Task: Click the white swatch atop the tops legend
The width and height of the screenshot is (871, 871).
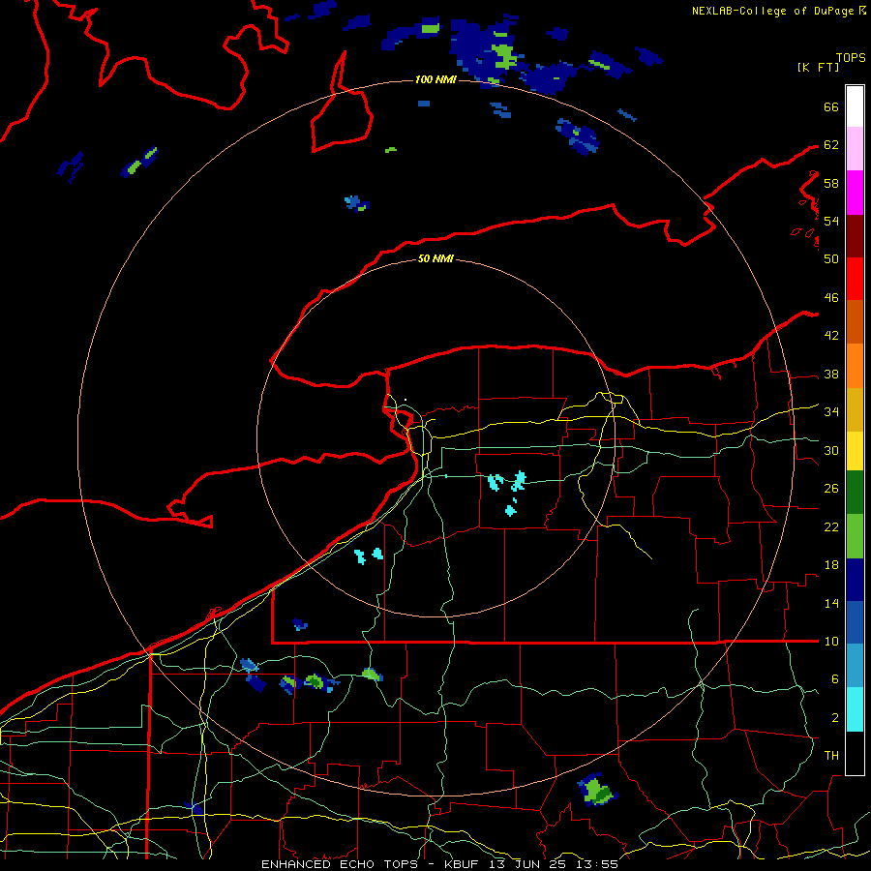Action: click(855, 106)
